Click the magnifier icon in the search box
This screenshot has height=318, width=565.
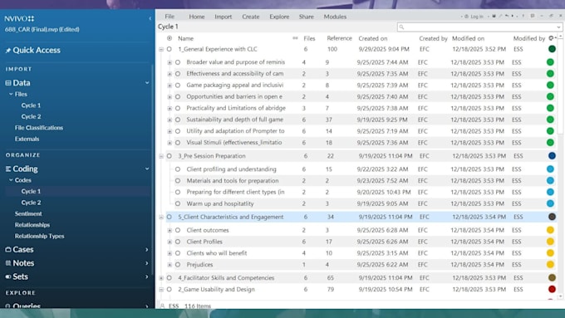tap(402, 27)
